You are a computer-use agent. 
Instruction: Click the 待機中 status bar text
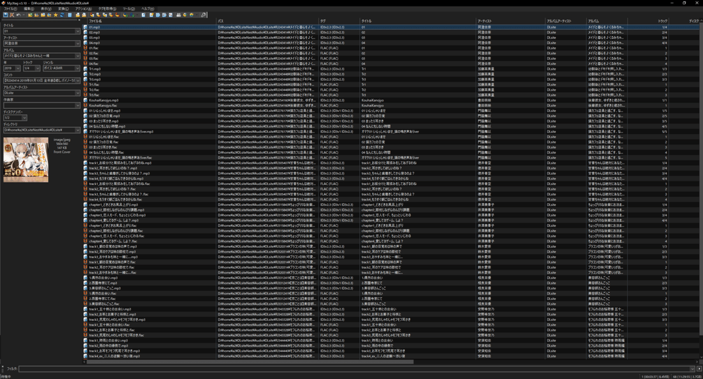point(7,376)
